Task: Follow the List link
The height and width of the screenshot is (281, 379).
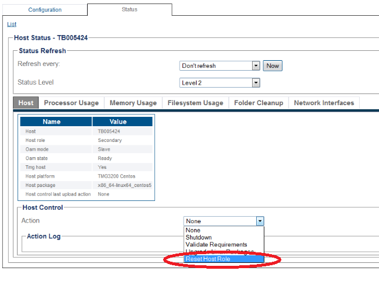Action: point(12,24)
